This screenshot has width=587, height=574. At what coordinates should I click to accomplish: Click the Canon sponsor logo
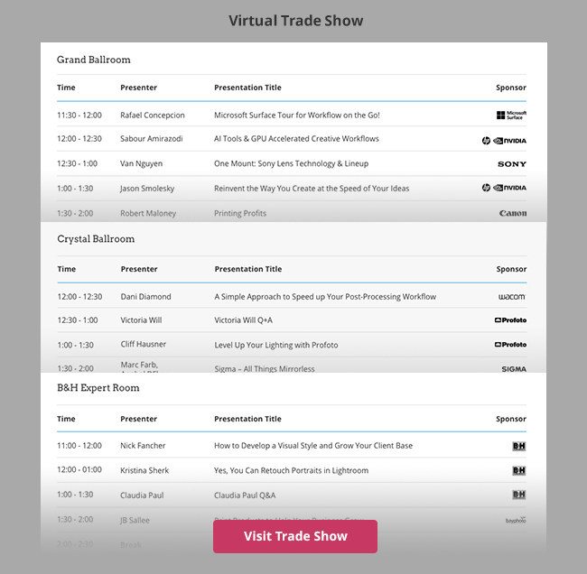click(x=513, y=213)
